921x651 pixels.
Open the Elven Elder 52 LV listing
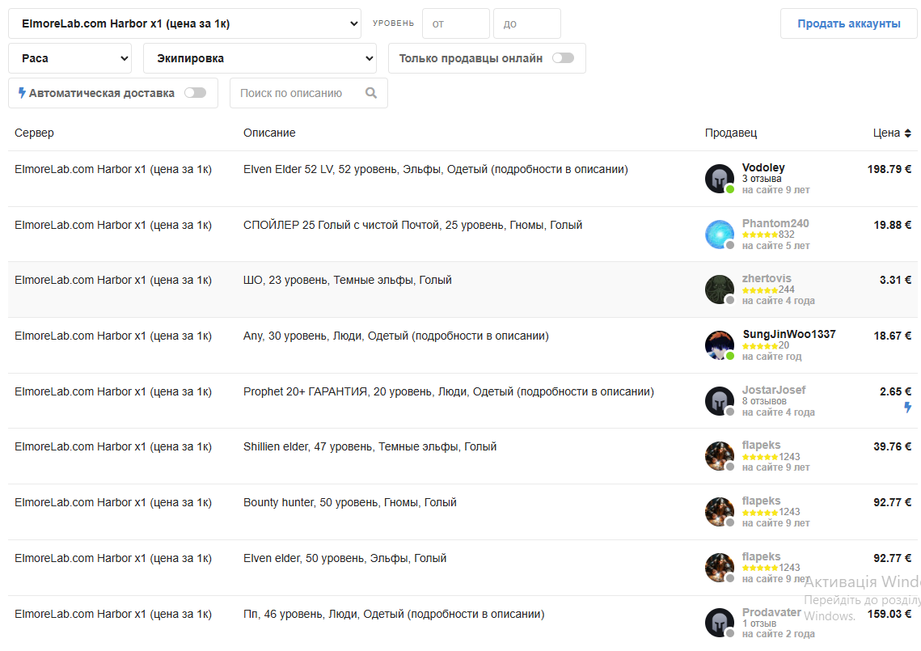(x=435, y=170)
